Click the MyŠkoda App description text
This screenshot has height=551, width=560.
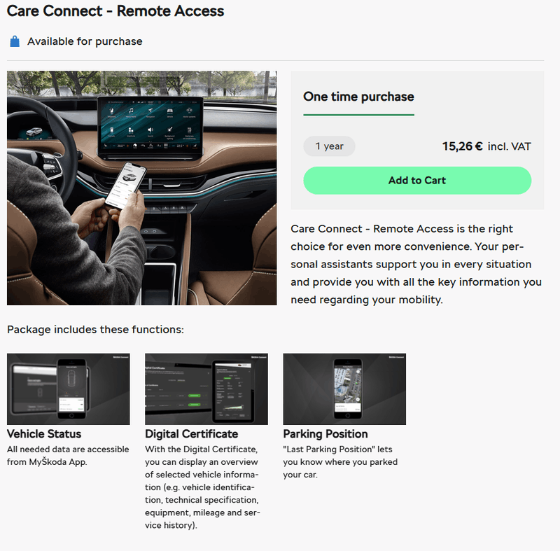68,456
